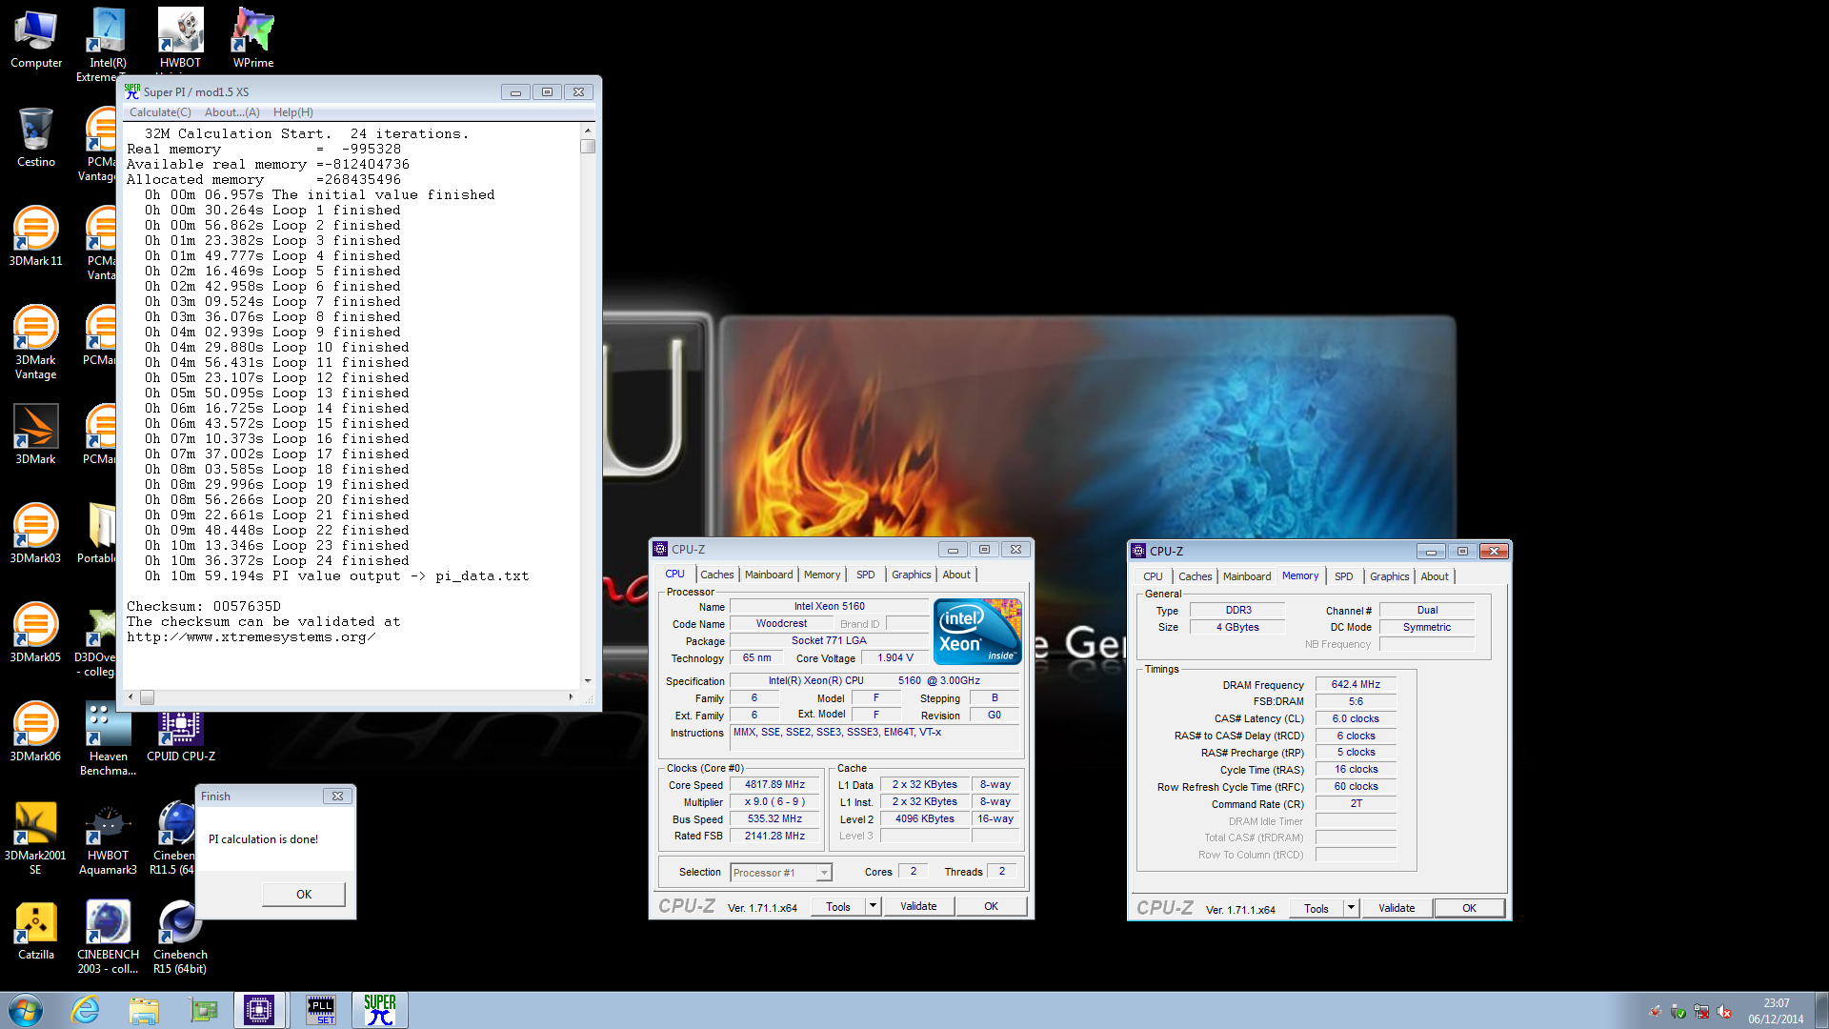1829x1029 pixels.
Task: Switch to Mainboard tab in left CPU-Z
Action: click(x=768, y=575)
